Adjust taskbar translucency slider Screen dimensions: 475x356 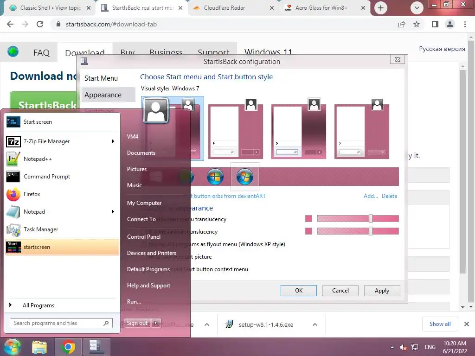pos(370,231)
